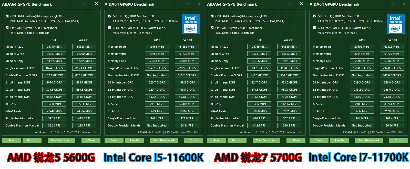Select CPU Double-Precision Mandel value 86.46 FPS
Screen dimensions: 410x169
click(x=392, y=125)
